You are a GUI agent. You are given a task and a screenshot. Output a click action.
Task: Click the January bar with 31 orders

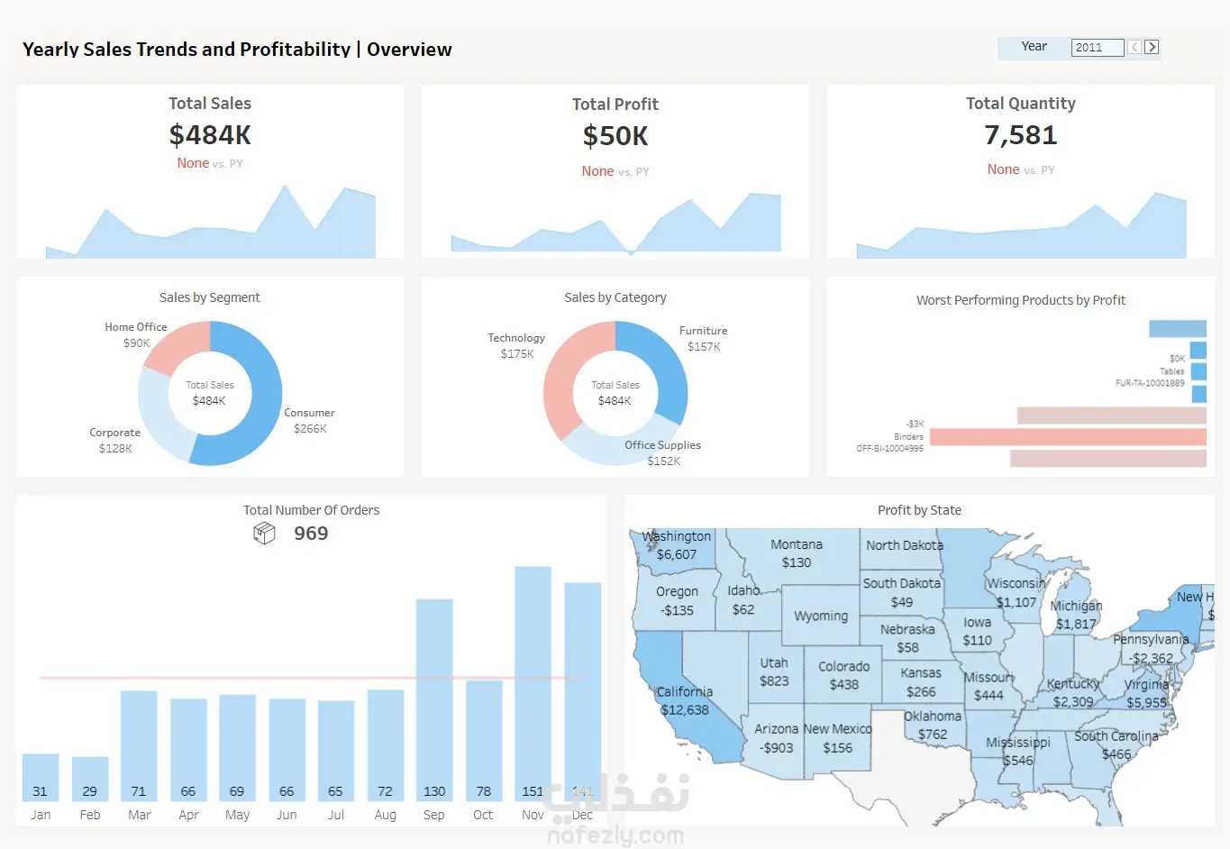[41, 777]
